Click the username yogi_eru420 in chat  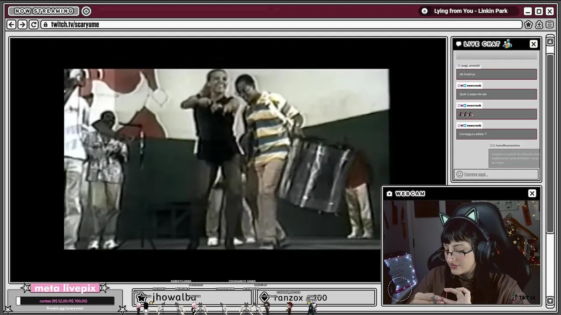[x=470, y=66]
